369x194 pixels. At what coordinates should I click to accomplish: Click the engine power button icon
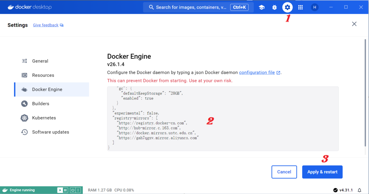click(x=73, y=190)
